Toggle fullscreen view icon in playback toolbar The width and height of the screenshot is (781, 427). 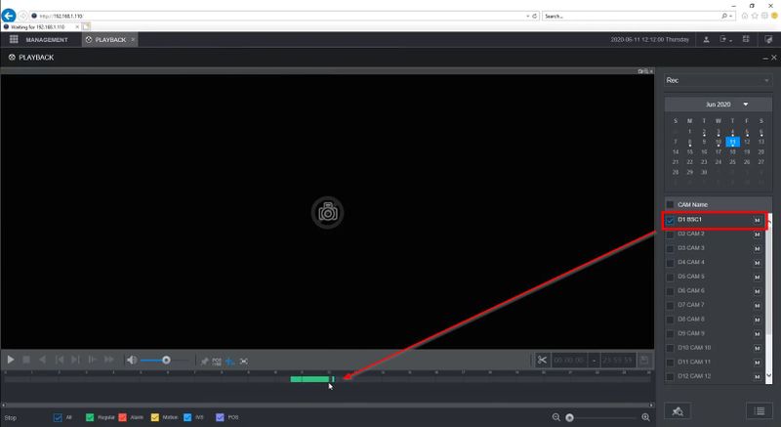[243, 362]
